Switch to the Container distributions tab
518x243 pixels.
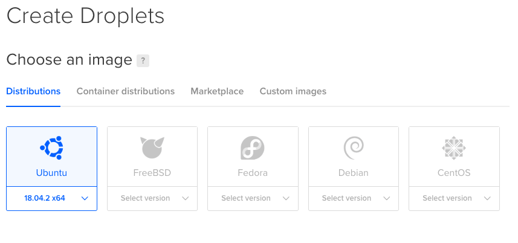125,91
